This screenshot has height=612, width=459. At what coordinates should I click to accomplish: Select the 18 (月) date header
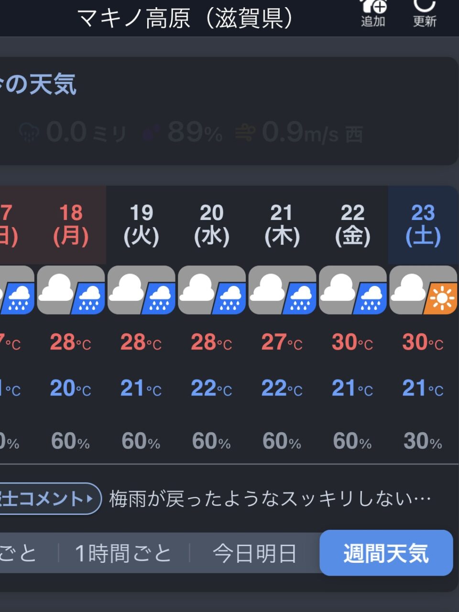(x=71, y=225)
